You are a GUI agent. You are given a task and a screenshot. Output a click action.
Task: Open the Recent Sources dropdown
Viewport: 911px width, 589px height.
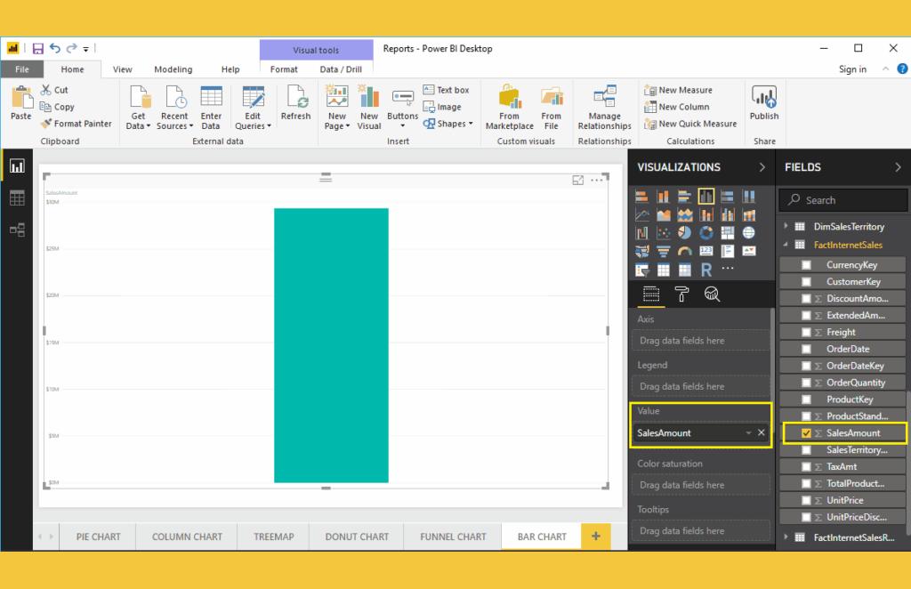[174, 108]
